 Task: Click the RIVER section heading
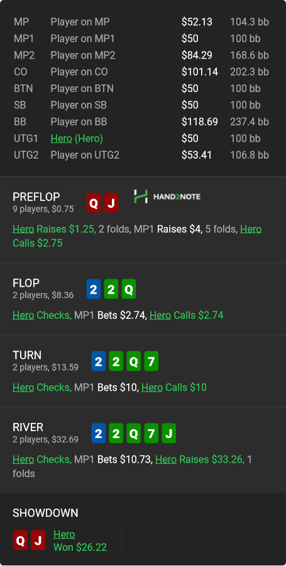pyautogui.click(x=28, y=427)
